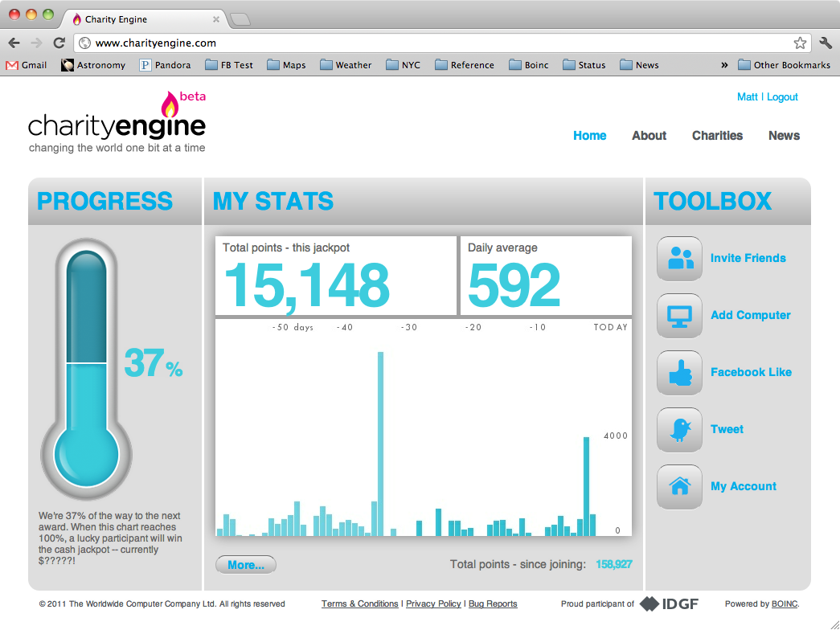840x630 pixels.
Task: Open the Maps bookmarks folder
Action: pyautogui.click(x=287, y=65)
